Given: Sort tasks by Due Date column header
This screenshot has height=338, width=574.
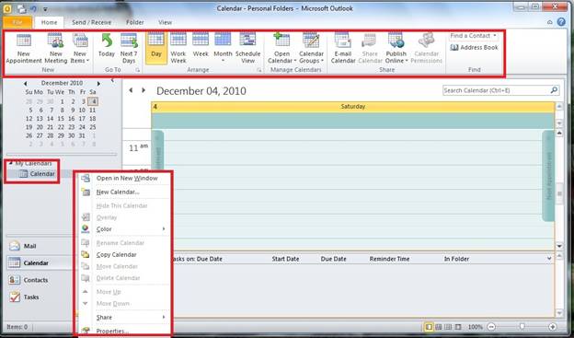Looking at the screenshot, I should [x=334, y=259].
